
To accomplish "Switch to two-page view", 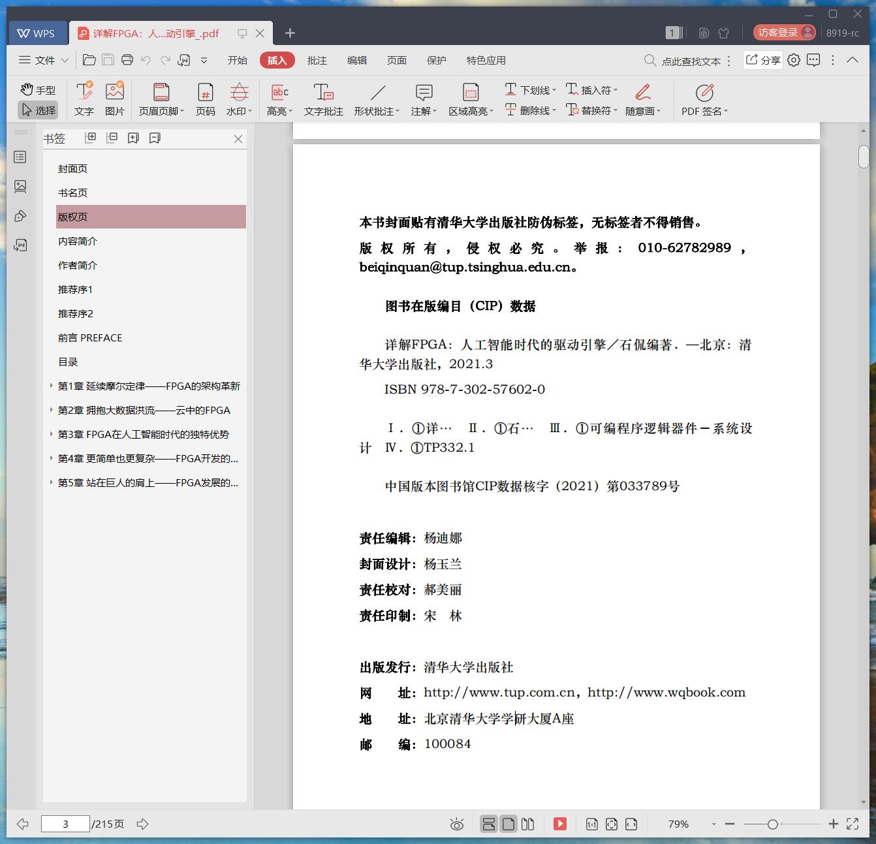I will pyautogui.click(x=528, y=824).
